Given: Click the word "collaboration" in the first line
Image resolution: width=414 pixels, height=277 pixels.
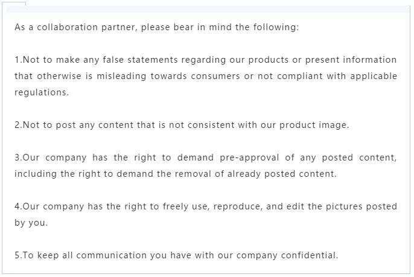Looking at the screenshot, I should [x=67, y=27].
